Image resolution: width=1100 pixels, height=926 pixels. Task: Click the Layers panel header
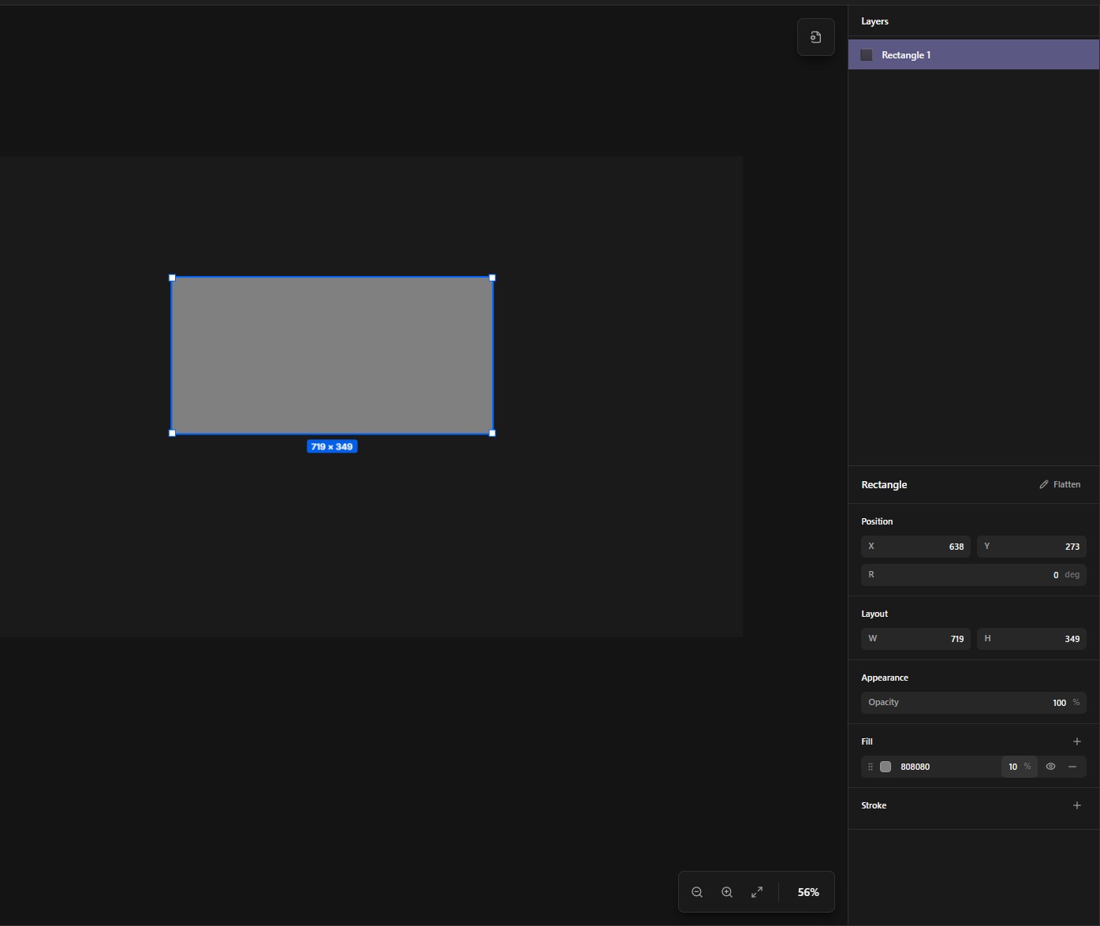click(874, 21)
